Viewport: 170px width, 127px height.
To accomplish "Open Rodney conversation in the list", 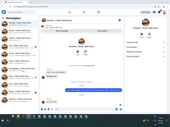I will tap(19, 31).
